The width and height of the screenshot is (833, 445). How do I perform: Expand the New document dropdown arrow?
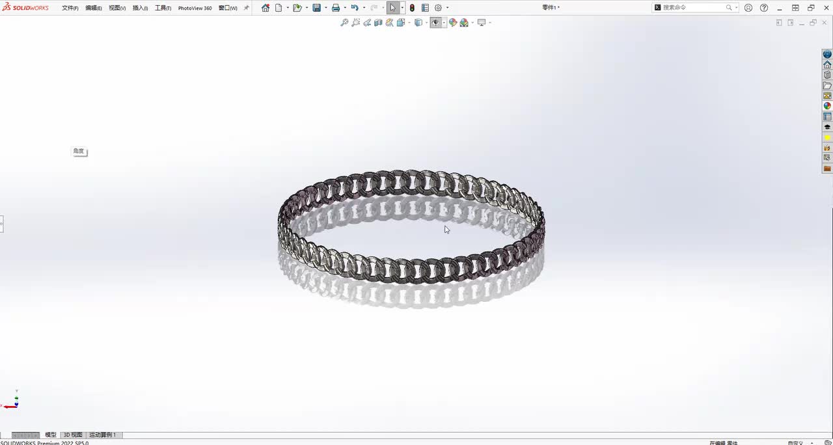coord(288,8)
